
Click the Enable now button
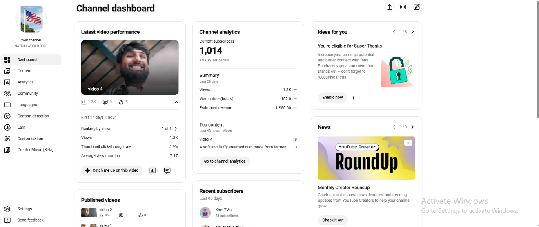click(332, 98)
